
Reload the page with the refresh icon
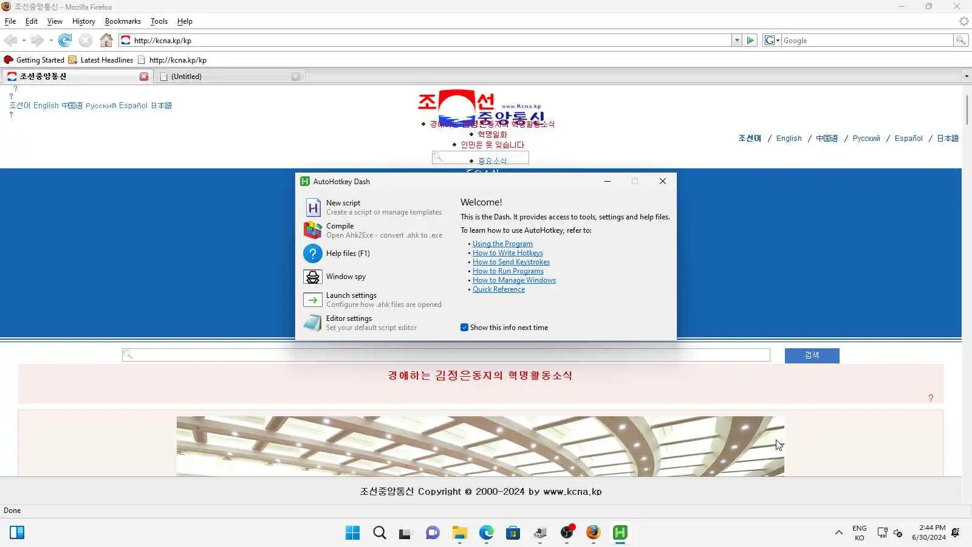click(x=65, y=41)
